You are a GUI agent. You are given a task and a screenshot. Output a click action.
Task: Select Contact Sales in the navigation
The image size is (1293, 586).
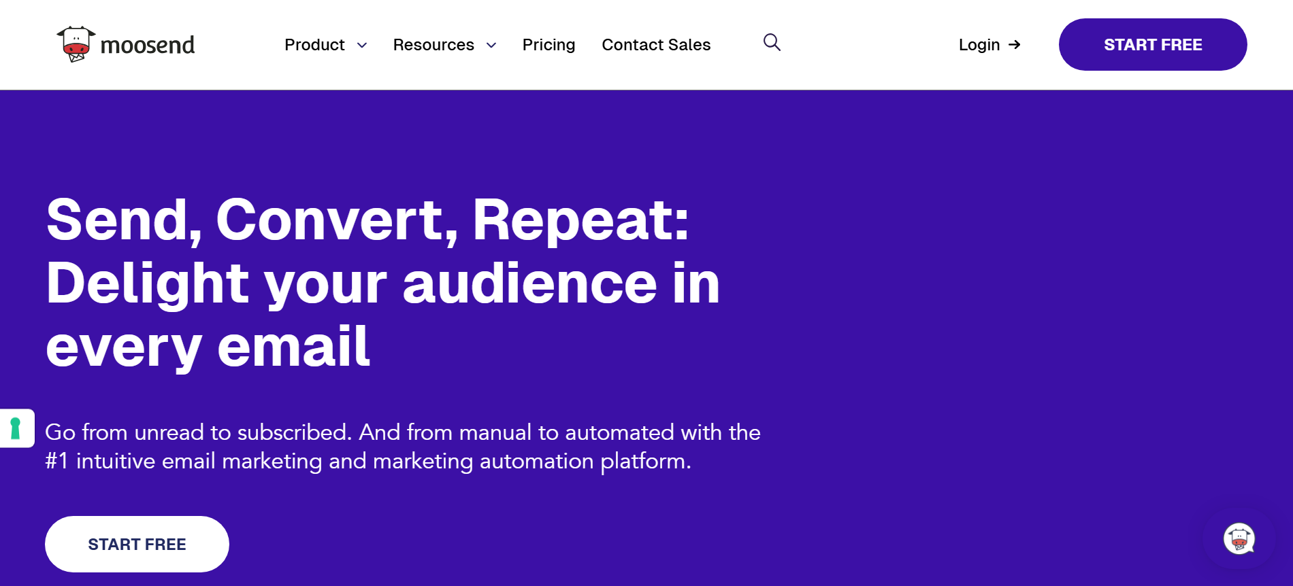point(656,45)
